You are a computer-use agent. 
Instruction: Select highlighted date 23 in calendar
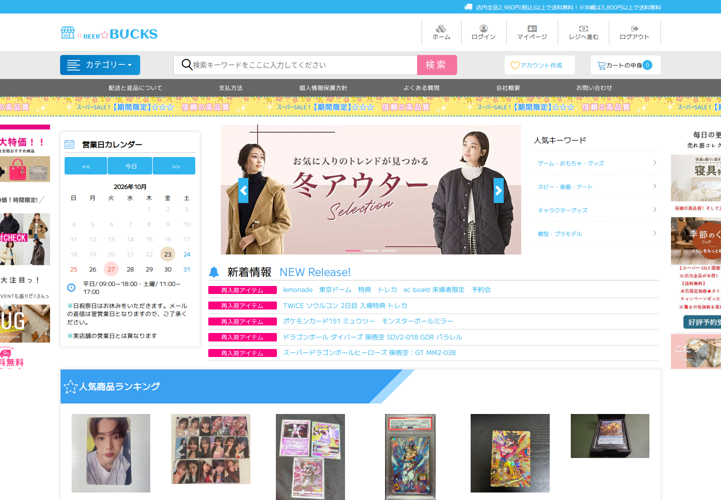pos(168,254)
